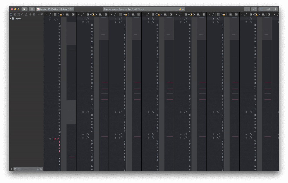
Task: Add editor on right from fourth pane
Action: click(x=171, y=15)
